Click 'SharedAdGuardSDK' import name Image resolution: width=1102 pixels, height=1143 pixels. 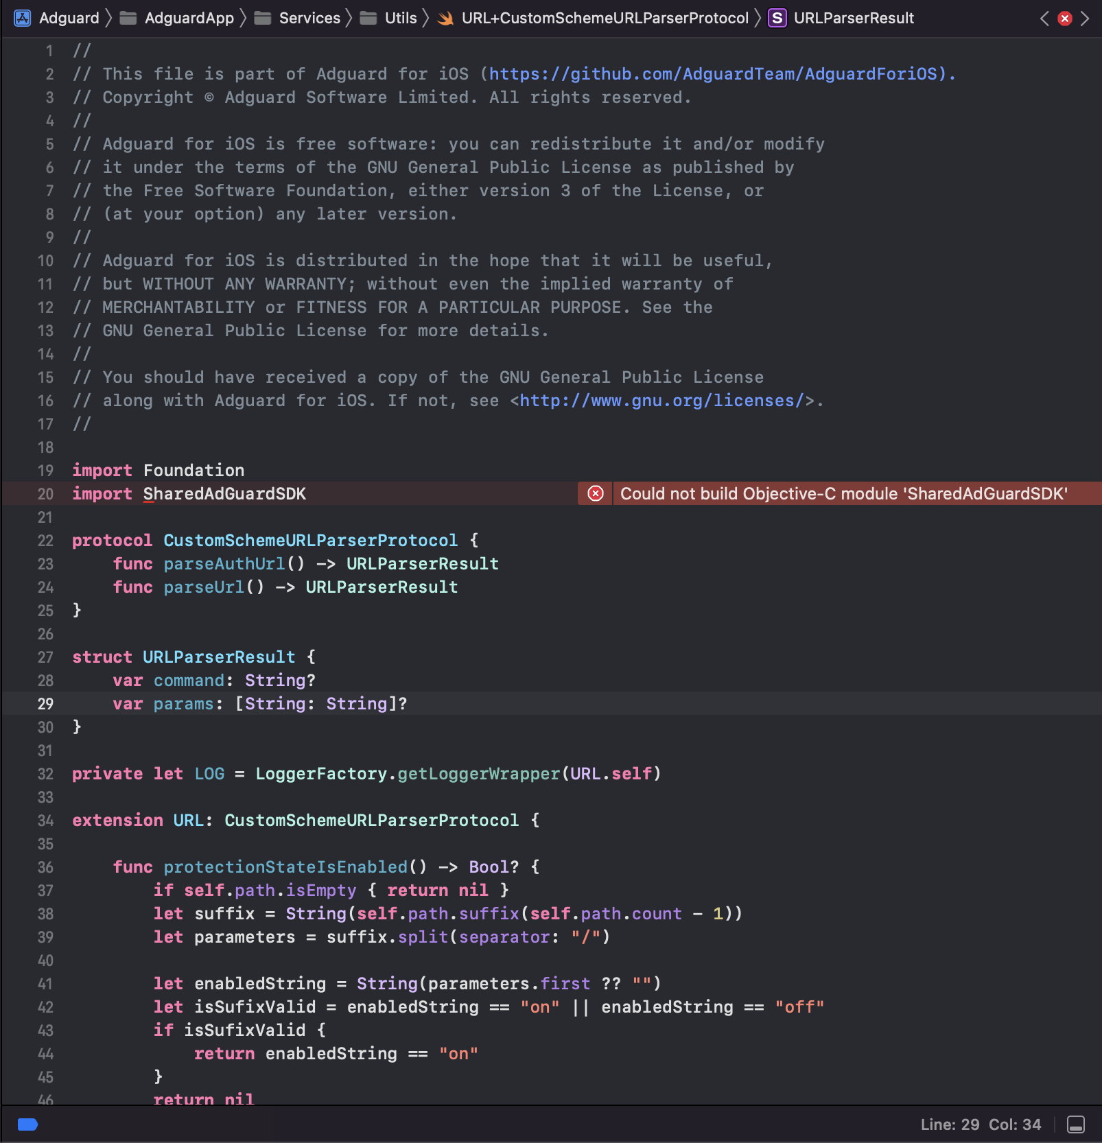[x=224, y=494]
